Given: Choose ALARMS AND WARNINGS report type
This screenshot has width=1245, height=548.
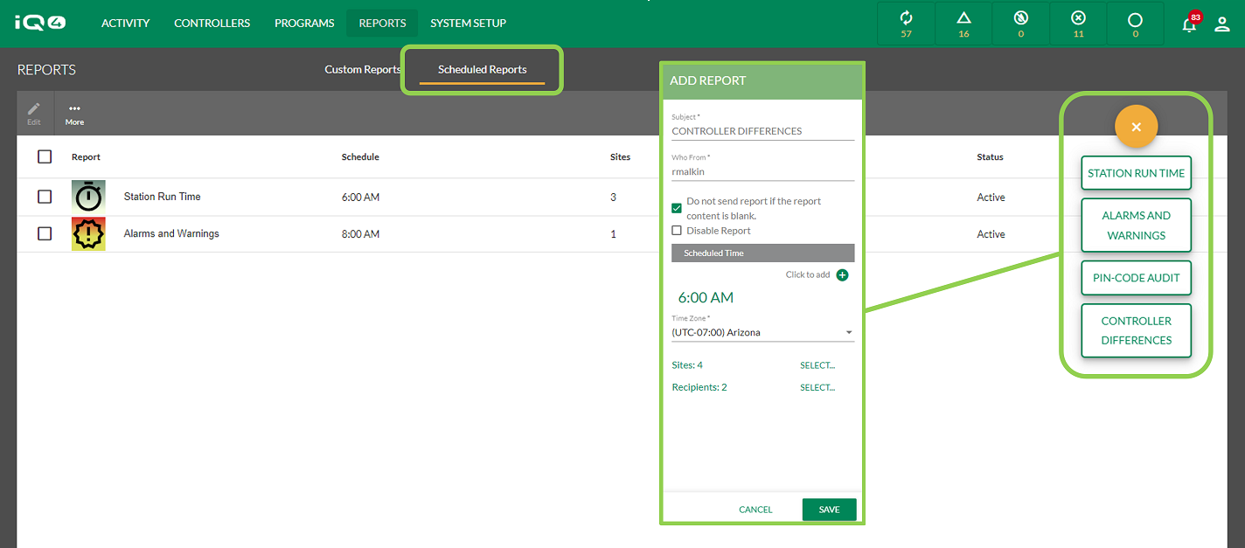Looking at the screenshot, I should [x=1137, y=225].
